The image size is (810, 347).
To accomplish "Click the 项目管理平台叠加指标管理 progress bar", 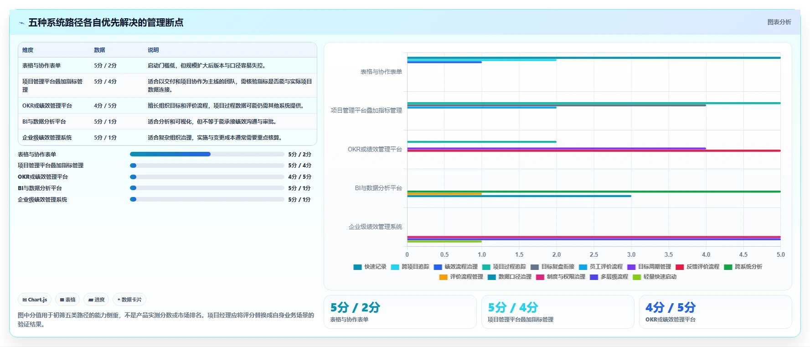I will point(207,166).
